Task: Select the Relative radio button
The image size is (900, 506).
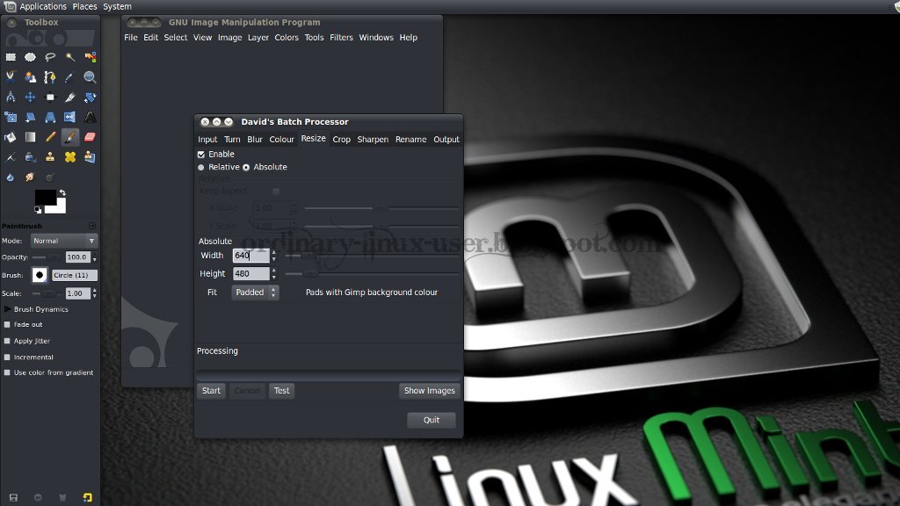Action: tap(201, 168)
